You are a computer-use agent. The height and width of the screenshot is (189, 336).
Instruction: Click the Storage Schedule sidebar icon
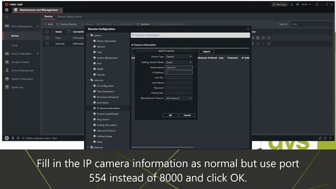[7, 62]
